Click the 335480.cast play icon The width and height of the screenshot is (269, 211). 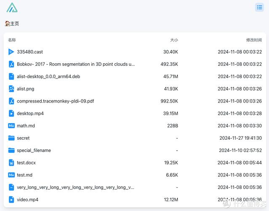click(x=11, y=52)
